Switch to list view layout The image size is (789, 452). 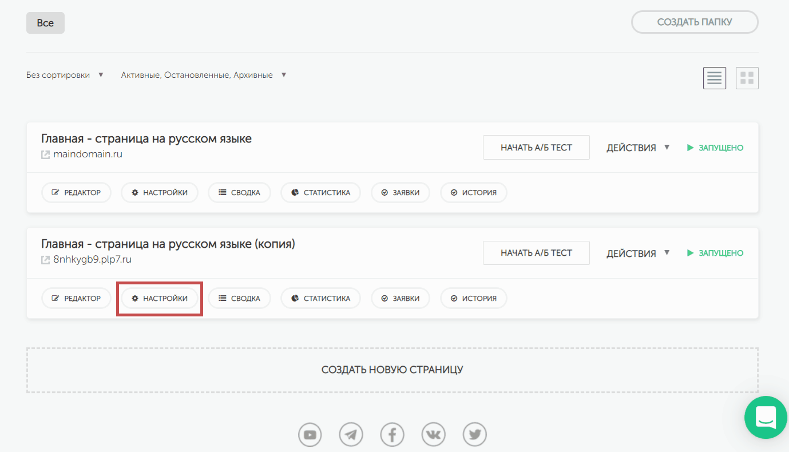coord(714,78)
